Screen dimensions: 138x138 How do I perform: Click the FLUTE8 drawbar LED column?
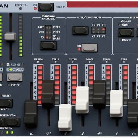[74, 85]
